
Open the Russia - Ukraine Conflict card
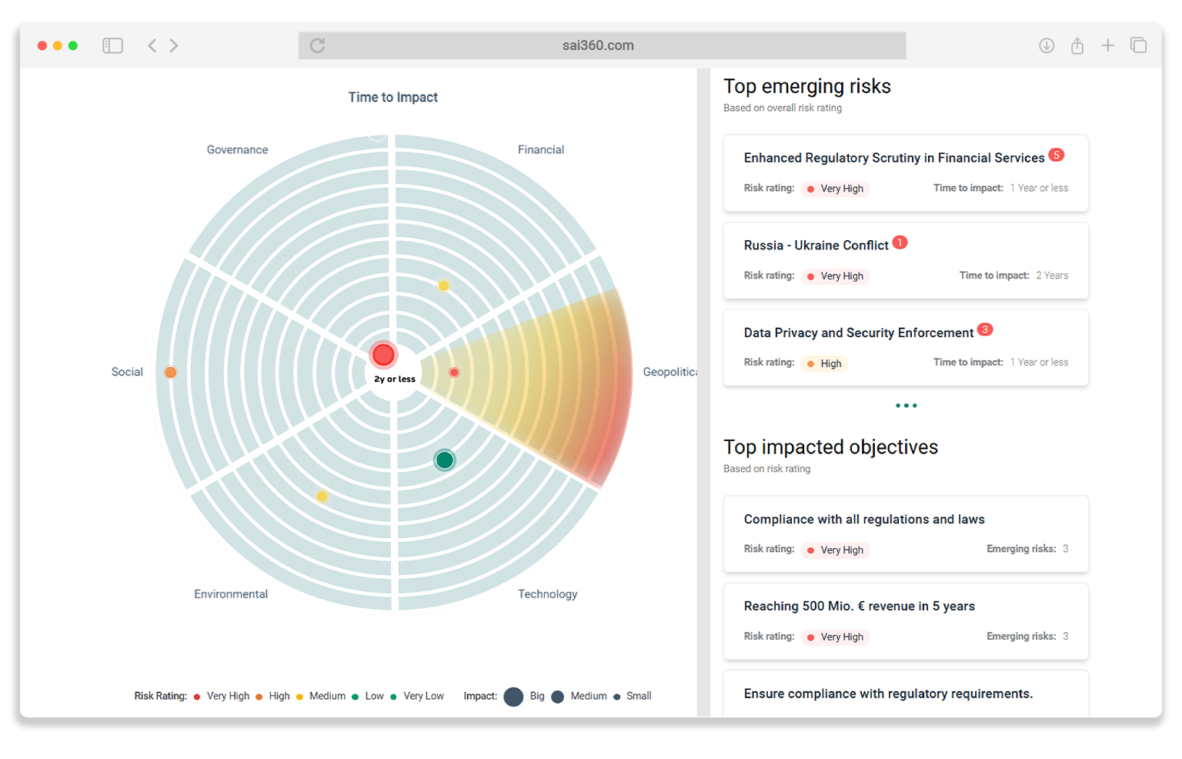click(905, 260)
